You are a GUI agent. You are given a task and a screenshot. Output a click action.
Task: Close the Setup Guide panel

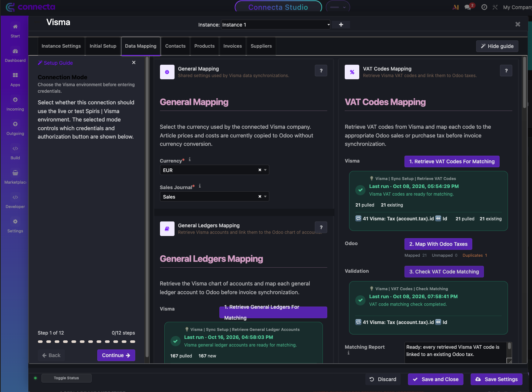(x=134, y=63)
